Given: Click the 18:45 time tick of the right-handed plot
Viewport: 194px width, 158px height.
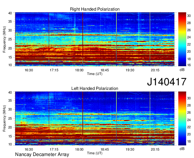Looking at the screenshot, I should point(104,70).
